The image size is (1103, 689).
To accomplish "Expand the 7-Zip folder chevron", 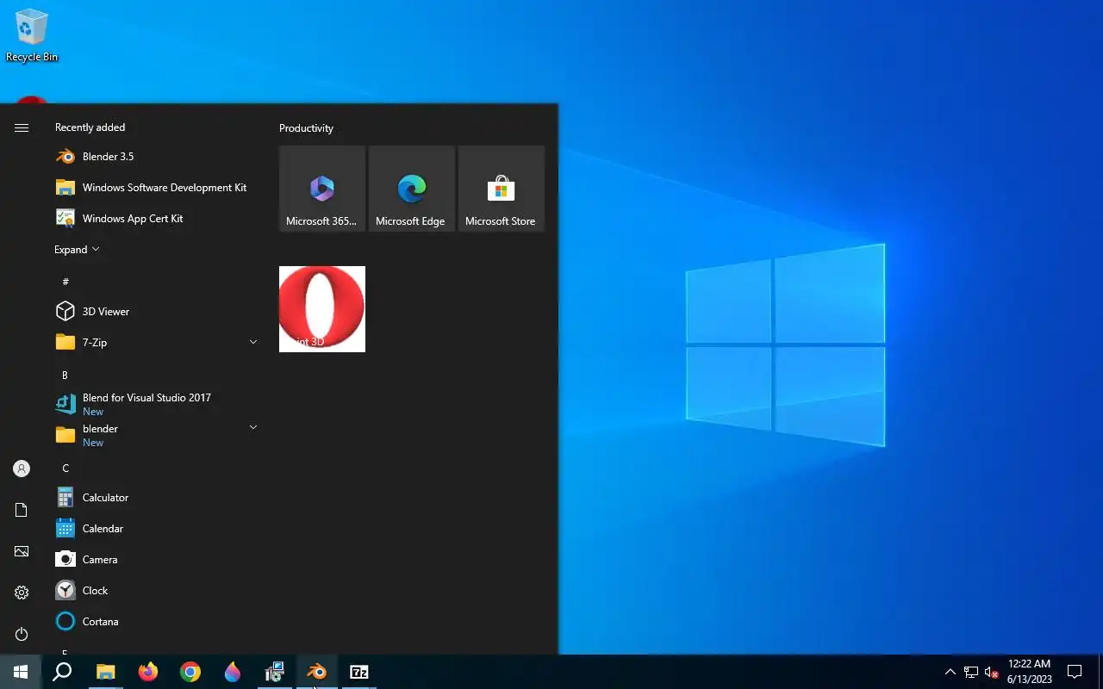I will (253, 342).
